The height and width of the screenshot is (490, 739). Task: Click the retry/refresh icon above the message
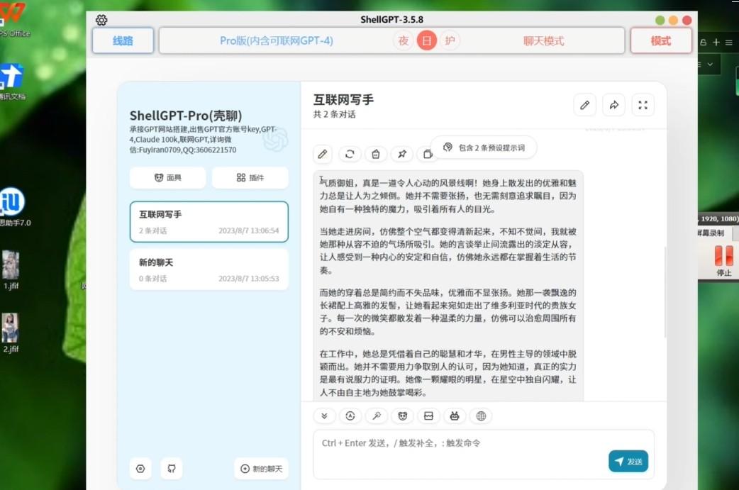click(349, 154)
